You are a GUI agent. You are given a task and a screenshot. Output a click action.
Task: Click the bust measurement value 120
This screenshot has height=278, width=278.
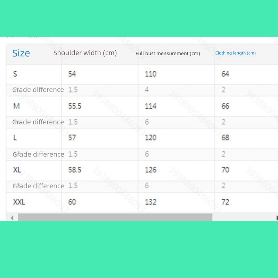point(150,138)
